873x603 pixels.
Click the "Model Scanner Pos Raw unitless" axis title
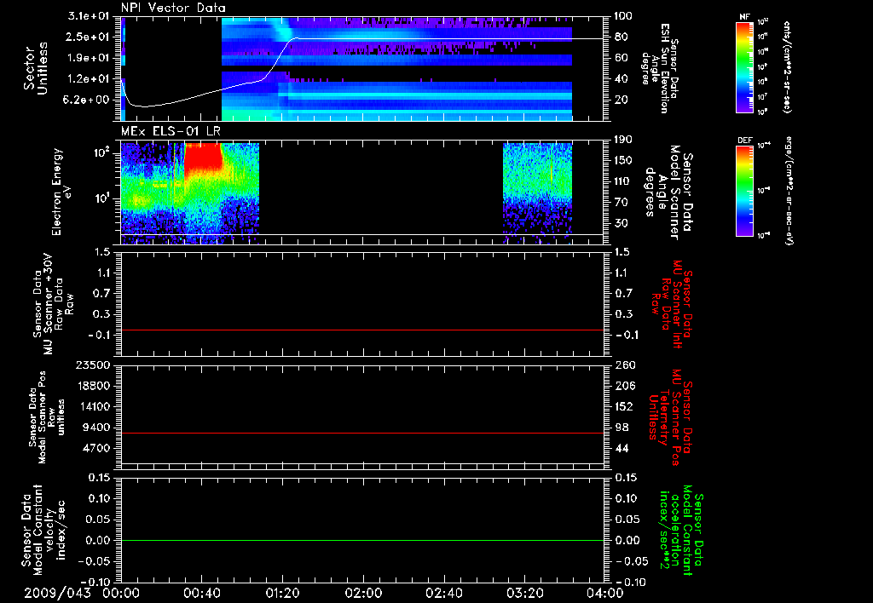point(47,417)
